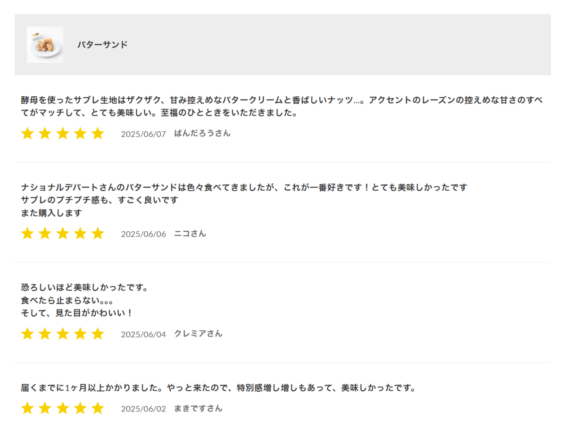This screenshot has height=445, width=566.
Task: Click reviewer name ニコさん
Action: point(190,234)
